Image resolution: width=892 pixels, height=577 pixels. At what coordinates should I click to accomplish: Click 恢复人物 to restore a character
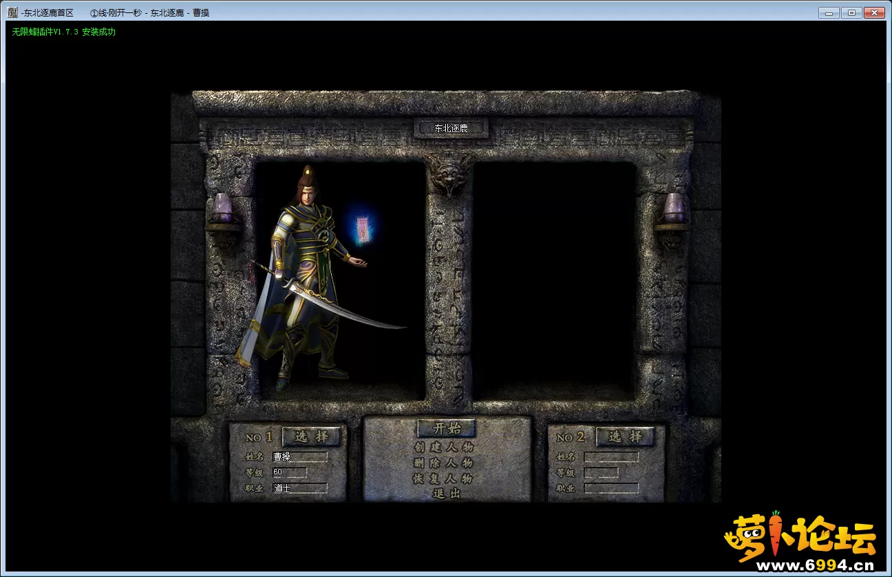point(443,478)
